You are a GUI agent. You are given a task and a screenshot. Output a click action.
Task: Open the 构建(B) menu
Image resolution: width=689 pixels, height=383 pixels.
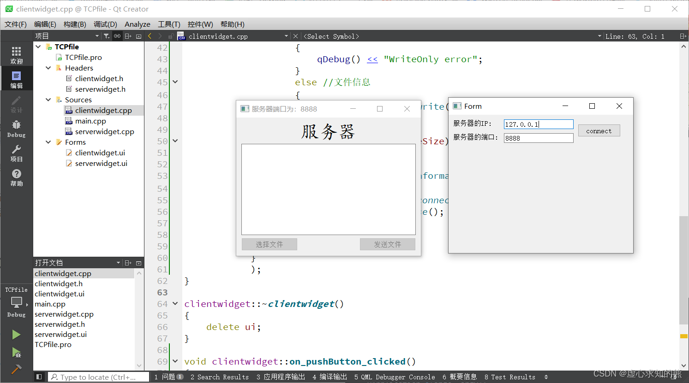coord(75,24)
